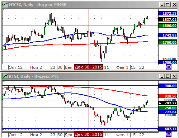The width and height of the screenshot is (179, 138).
Task: Close the RTSI chart window
Action: 174,76
